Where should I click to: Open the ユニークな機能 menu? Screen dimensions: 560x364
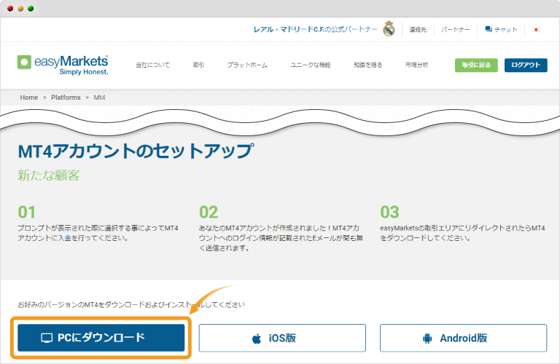pyautogui.click(x=311, y=65)
